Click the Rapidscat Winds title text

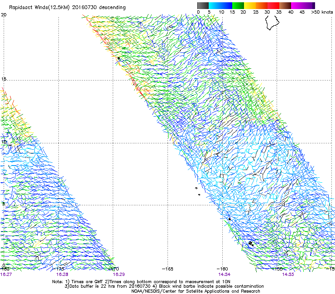coord(67,7)
